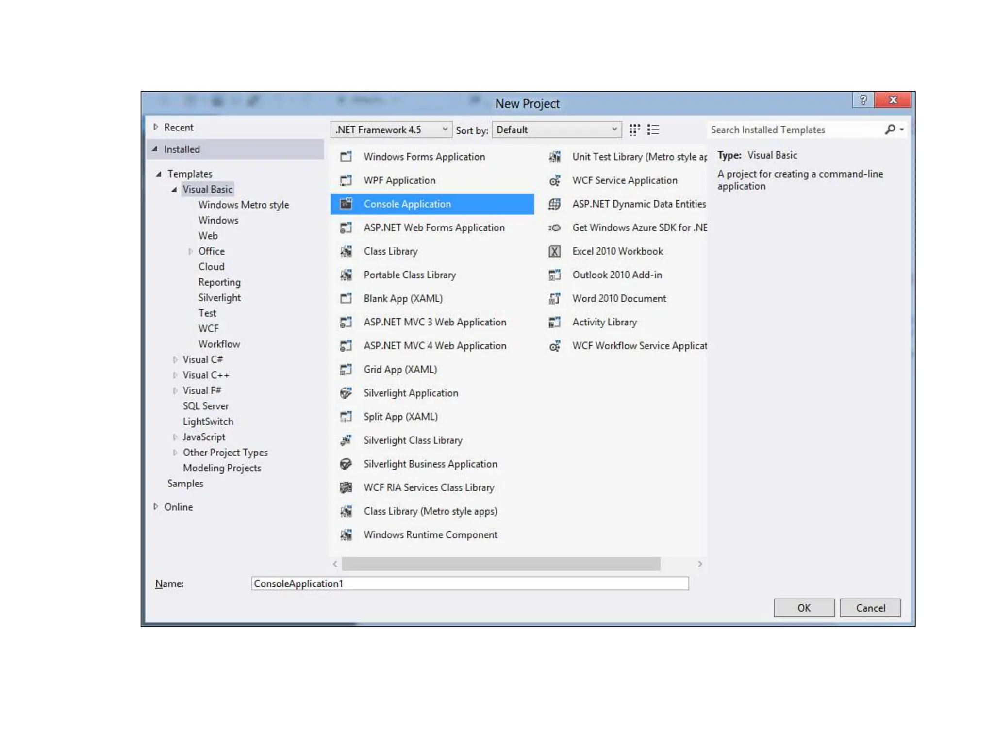Select the Samples node
Image resolution: width=994 pixels, height=745 pixels.
[185, 484]
